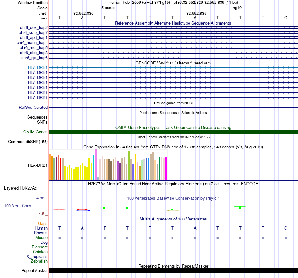Open the GTEx Gene Expression track title

pyautogui.click(x=173, y=147)
